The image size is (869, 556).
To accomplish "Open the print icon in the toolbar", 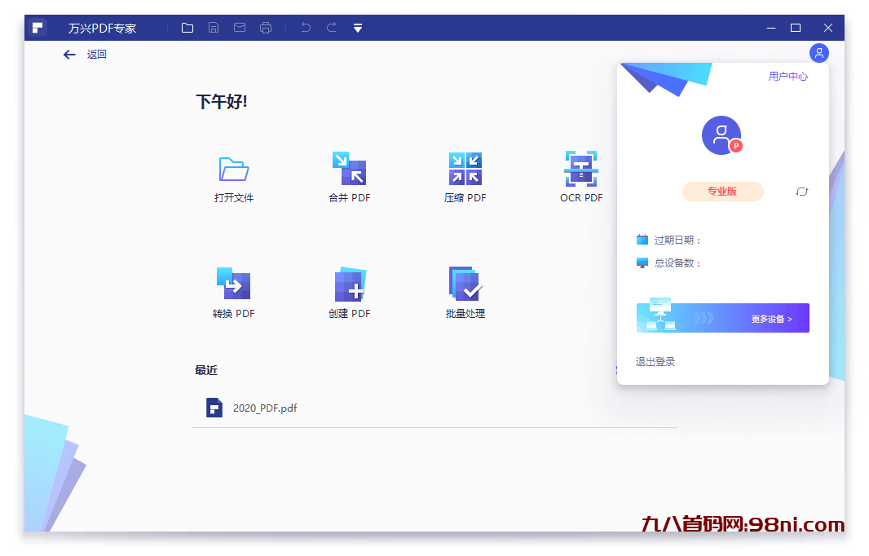I will (265, 27).
